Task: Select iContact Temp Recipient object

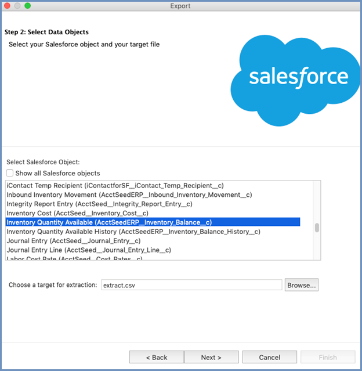Action: point(153,186)
